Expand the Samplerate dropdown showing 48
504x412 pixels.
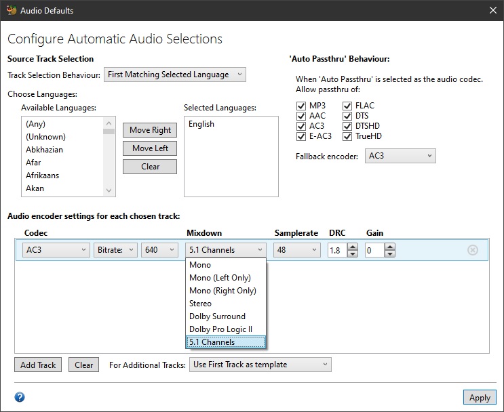pos(296,250)
